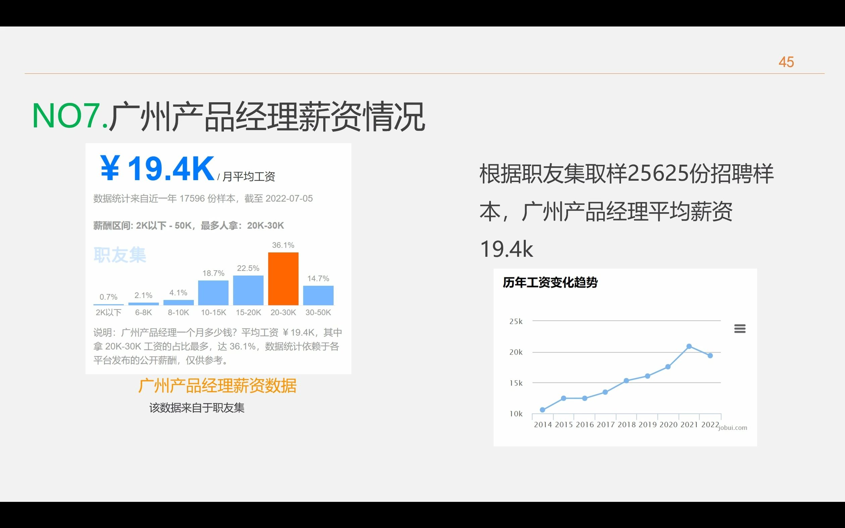This screenshot has width=845, height=528.
Task: Click the 2K以下 axis label
Action: [x=109, y=312]
